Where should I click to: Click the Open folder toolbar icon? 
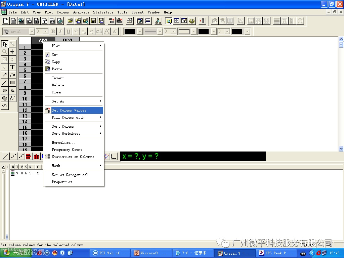coord(70,21)
